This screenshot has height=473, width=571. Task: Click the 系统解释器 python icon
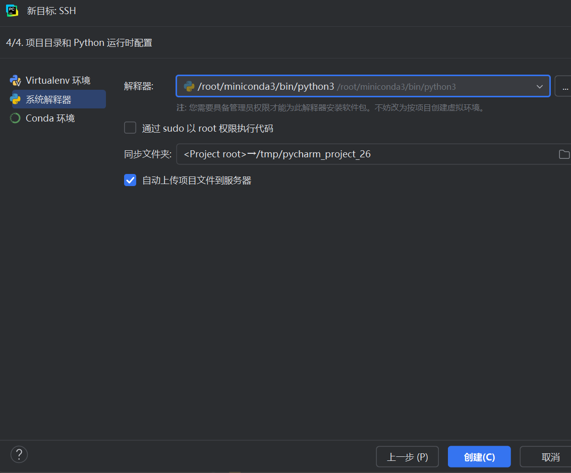pos(15,99)
